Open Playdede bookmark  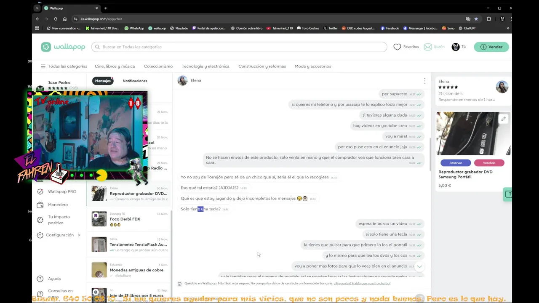[x=179, y=28]
